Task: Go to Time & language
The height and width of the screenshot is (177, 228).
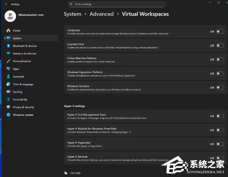Action: click(32, 84)
